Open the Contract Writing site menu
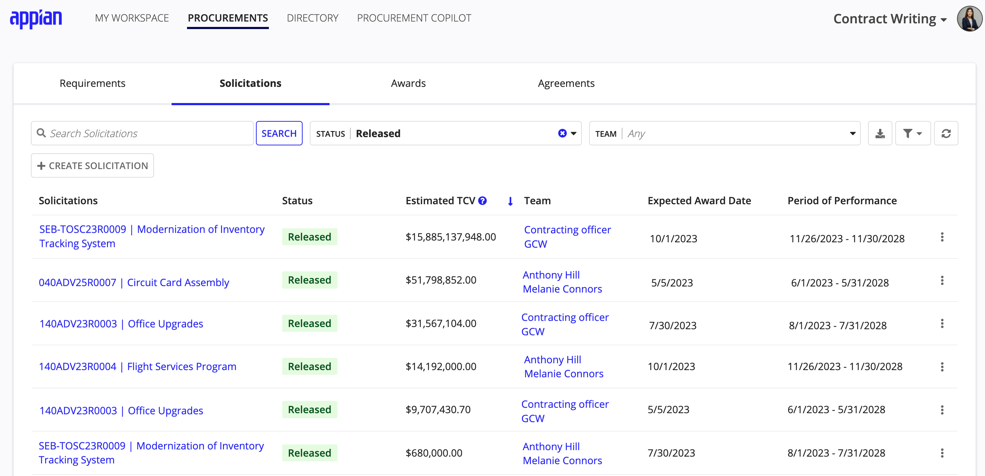Screen dimensions: 985x476 click(890, 19)
